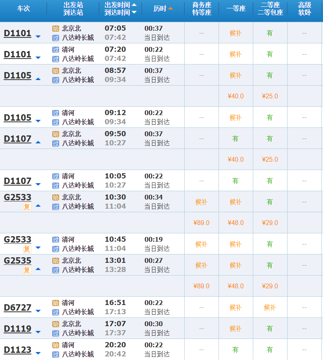Screen dimensions: 323x360
Task: Collapse the price row for D1107 departing 09:50
Action: click(x=38, y=142)
